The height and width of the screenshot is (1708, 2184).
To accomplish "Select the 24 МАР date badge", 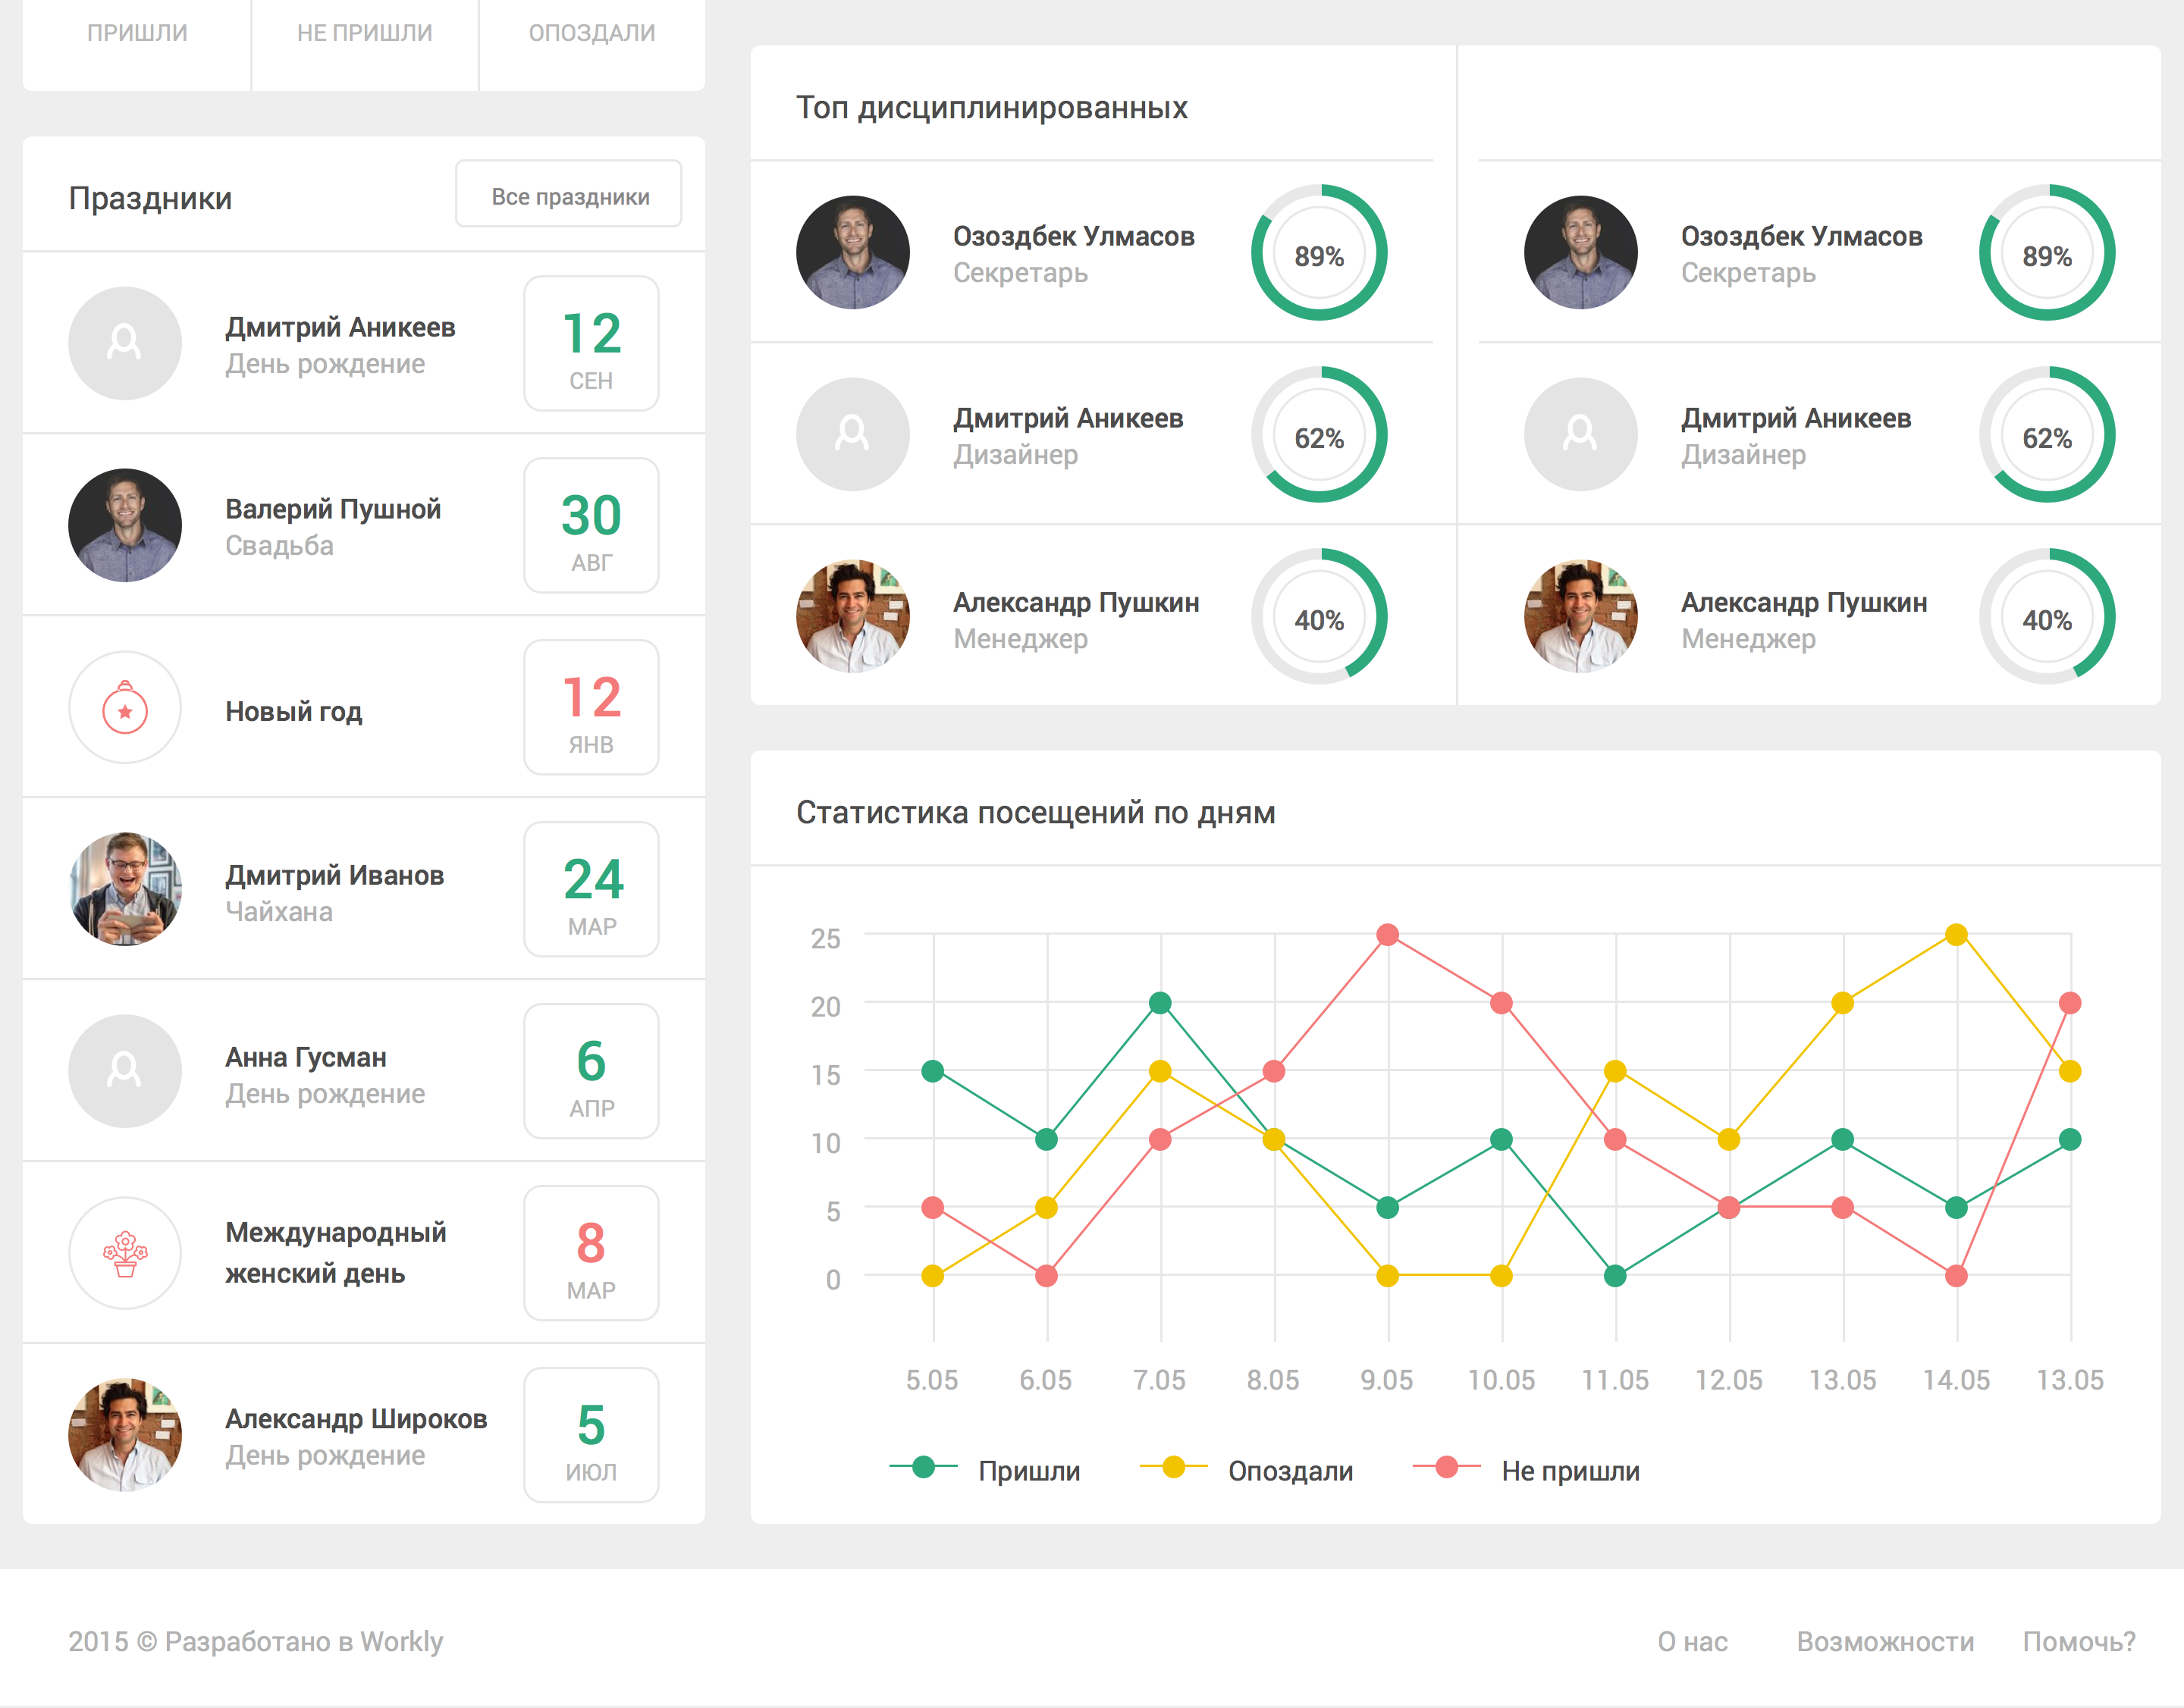I will tap(591, 889).
